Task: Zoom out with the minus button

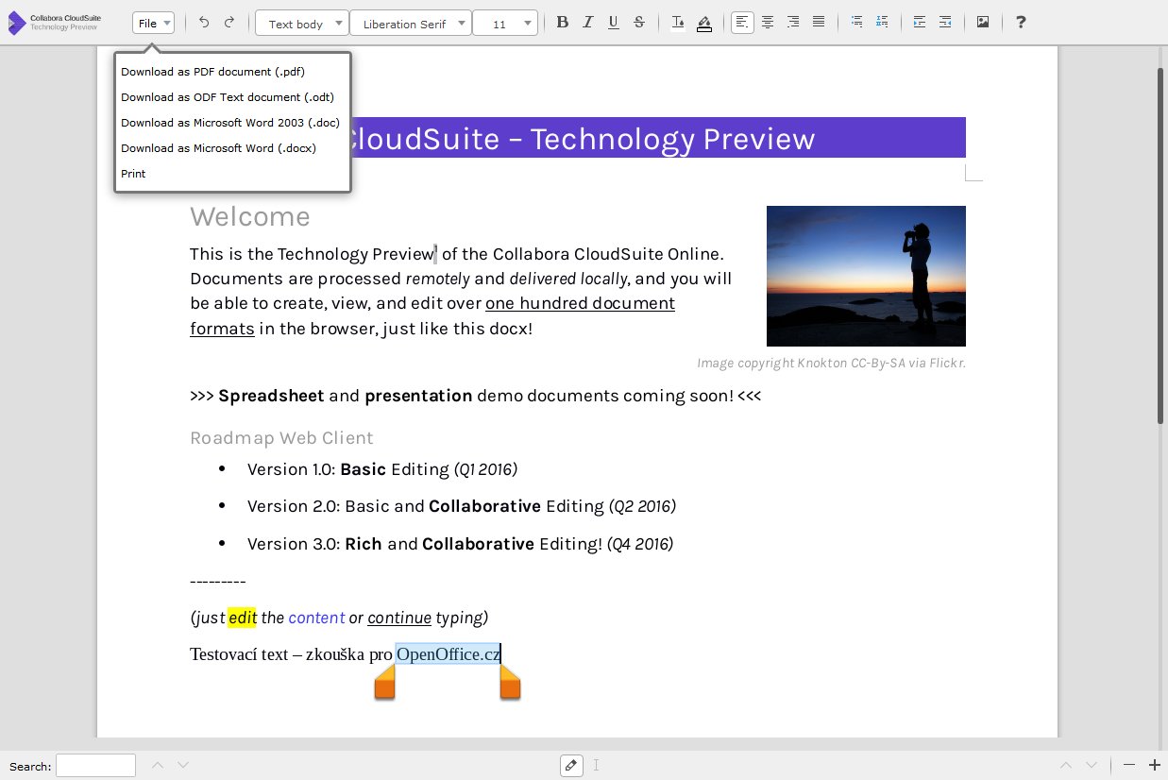Action: [1129, 765]
